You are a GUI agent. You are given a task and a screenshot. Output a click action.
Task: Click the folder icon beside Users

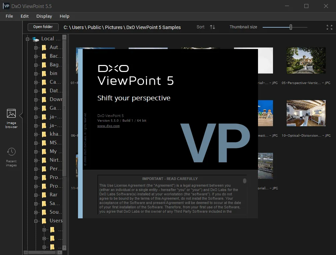[44, 221]
